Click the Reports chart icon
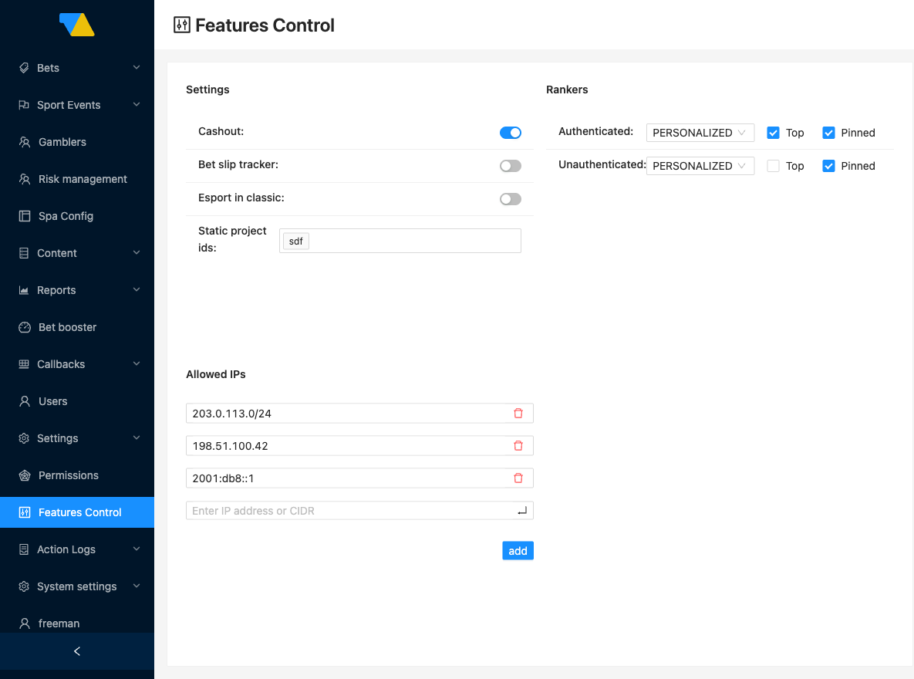 click(x=24, y=290)
